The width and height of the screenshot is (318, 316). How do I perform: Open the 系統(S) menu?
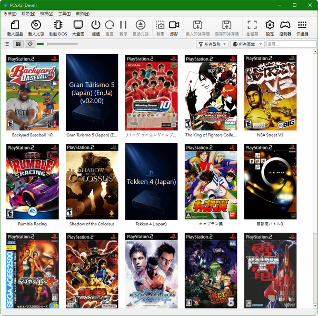click(10, 14)
